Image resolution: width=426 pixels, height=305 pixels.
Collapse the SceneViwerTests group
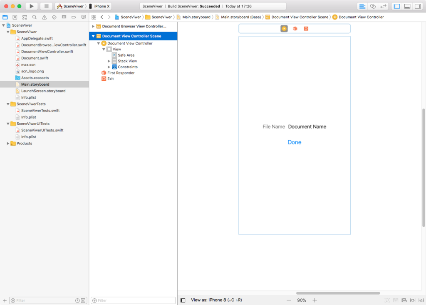[8, 104]
